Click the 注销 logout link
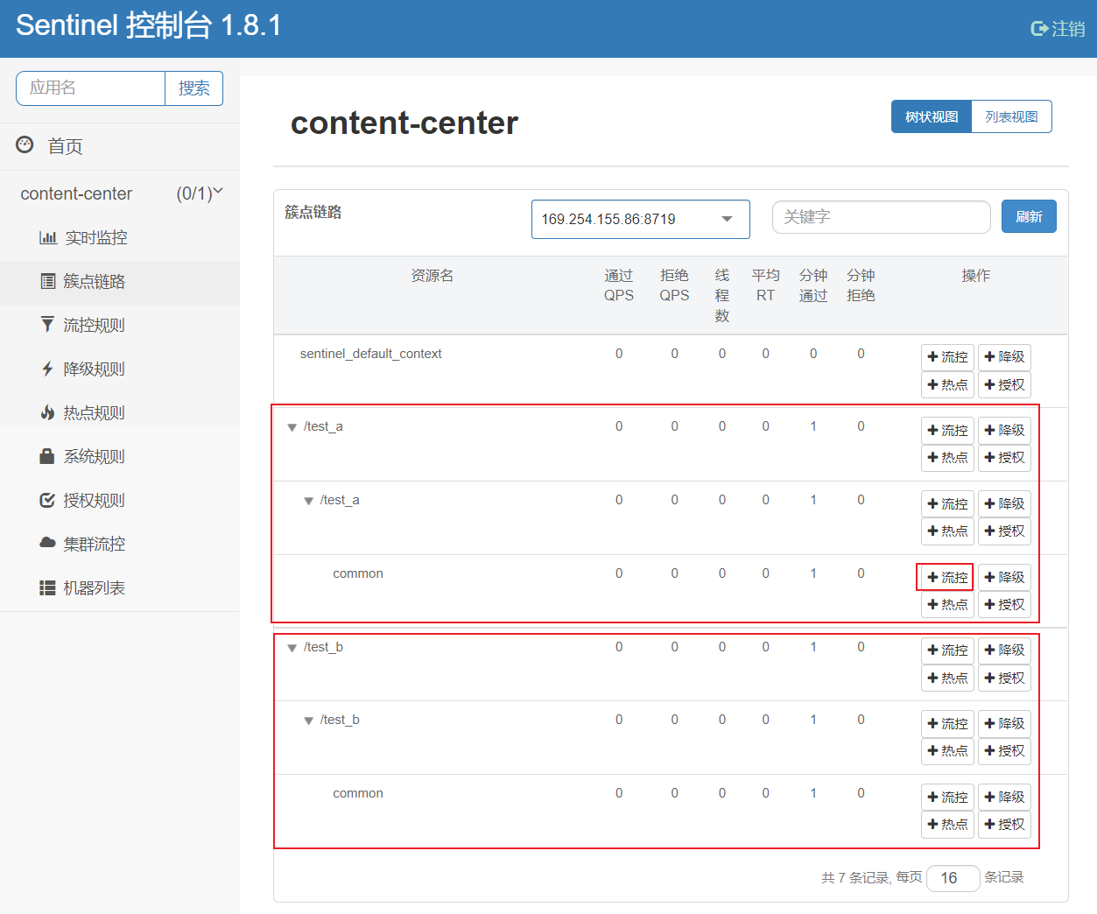Screen dimensions: 1097x914 coord(1068,29)
